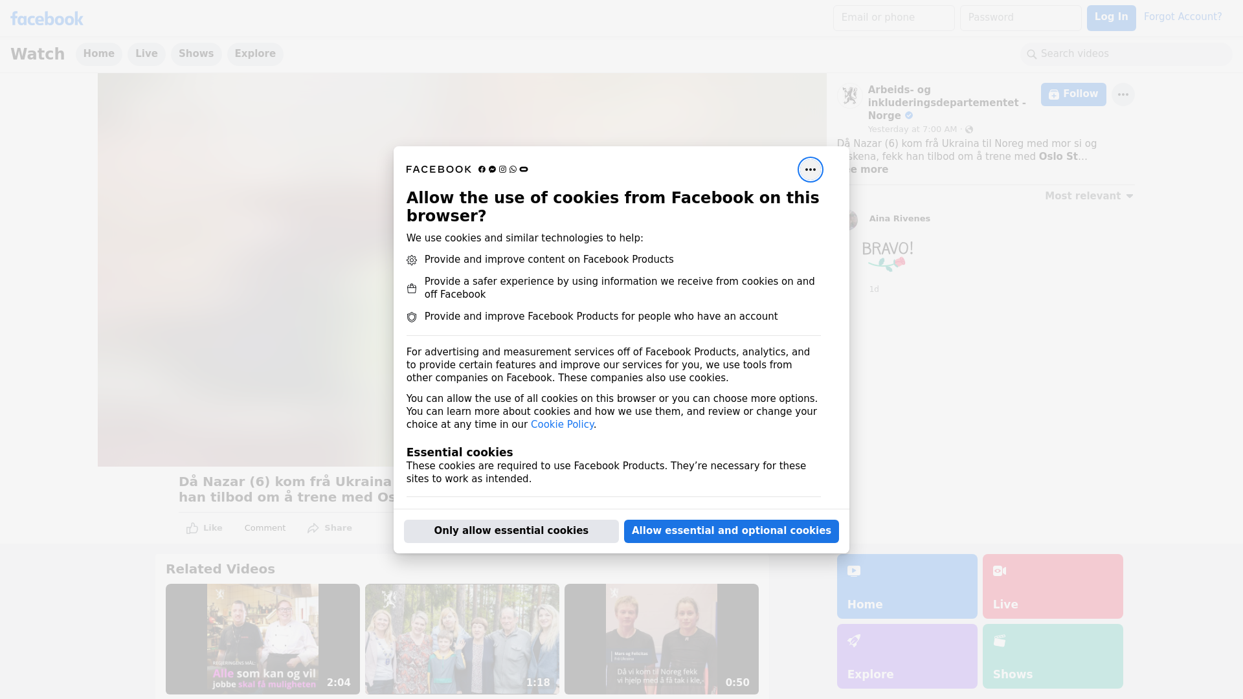Click the Share arrow icon
This screenshot has width=1243, height=699.
313,528
